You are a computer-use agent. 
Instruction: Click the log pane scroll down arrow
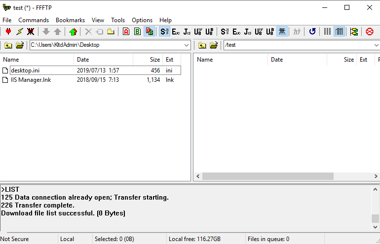click(x=375, y=227)
